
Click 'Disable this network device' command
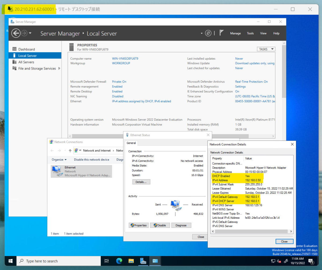[92, 159]
